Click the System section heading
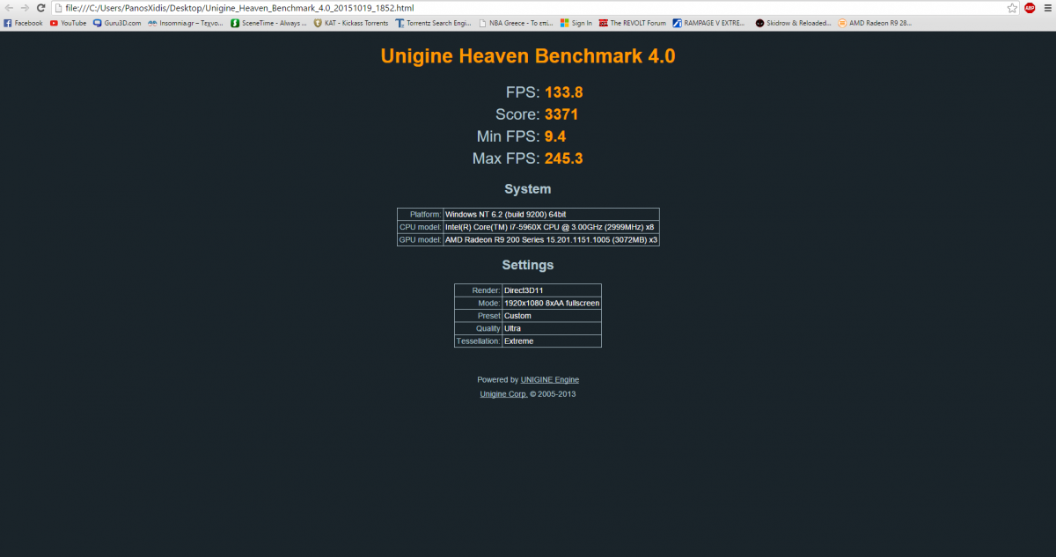1056x557 pixels. tap(528, 189)
